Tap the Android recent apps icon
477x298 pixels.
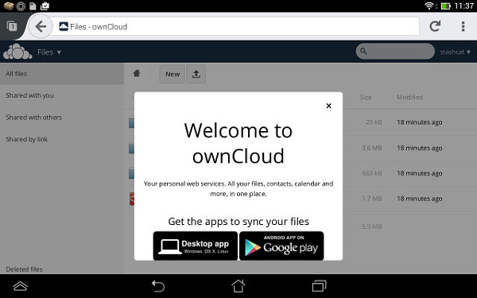(319, 286)
